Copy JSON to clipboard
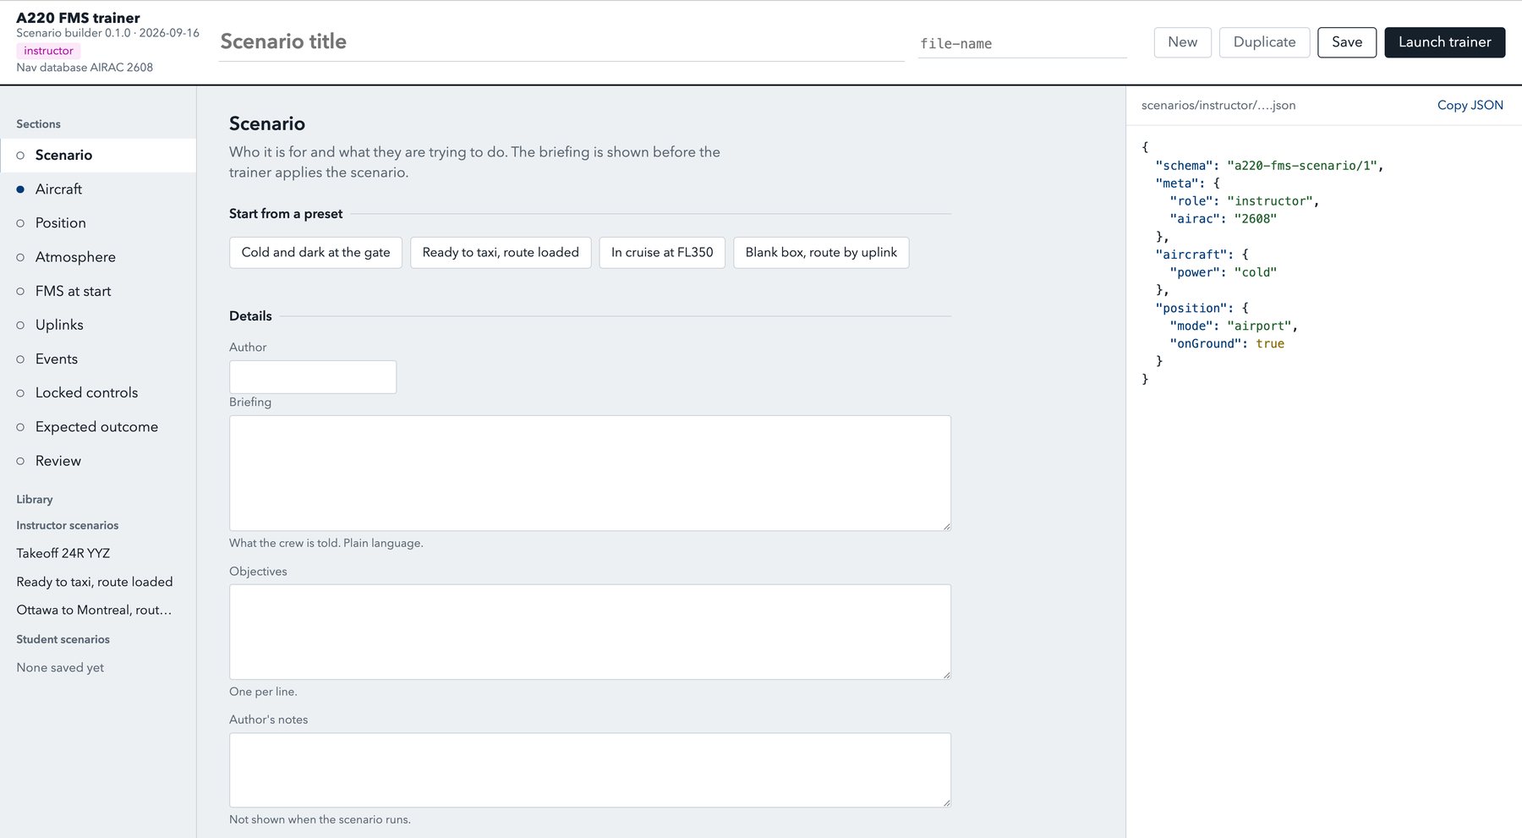 (1470, 105)
